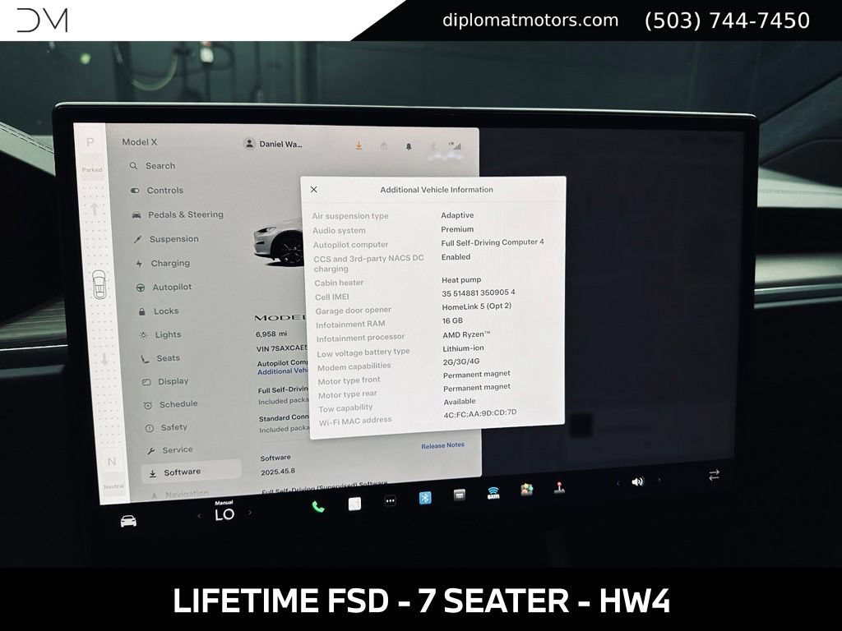Select the Locks menu item

[159, 311]
